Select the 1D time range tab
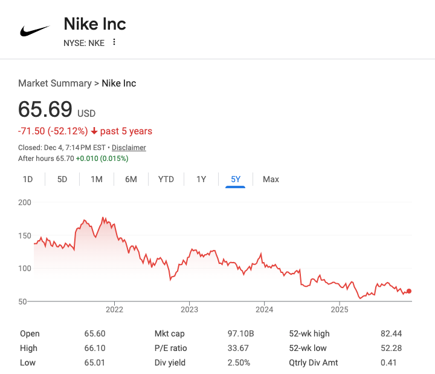 pyautogui.click(x=28, y=179)
